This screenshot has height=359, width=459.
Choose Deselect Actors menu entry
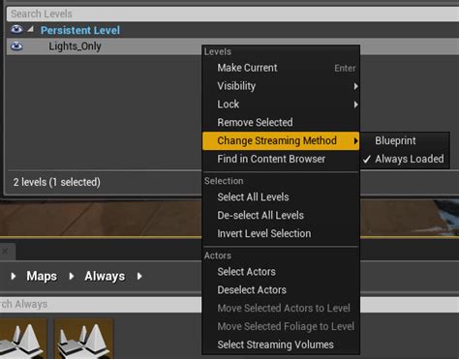[281, 290]
